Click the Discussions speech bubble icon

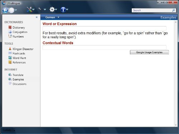tap(10, 84)
